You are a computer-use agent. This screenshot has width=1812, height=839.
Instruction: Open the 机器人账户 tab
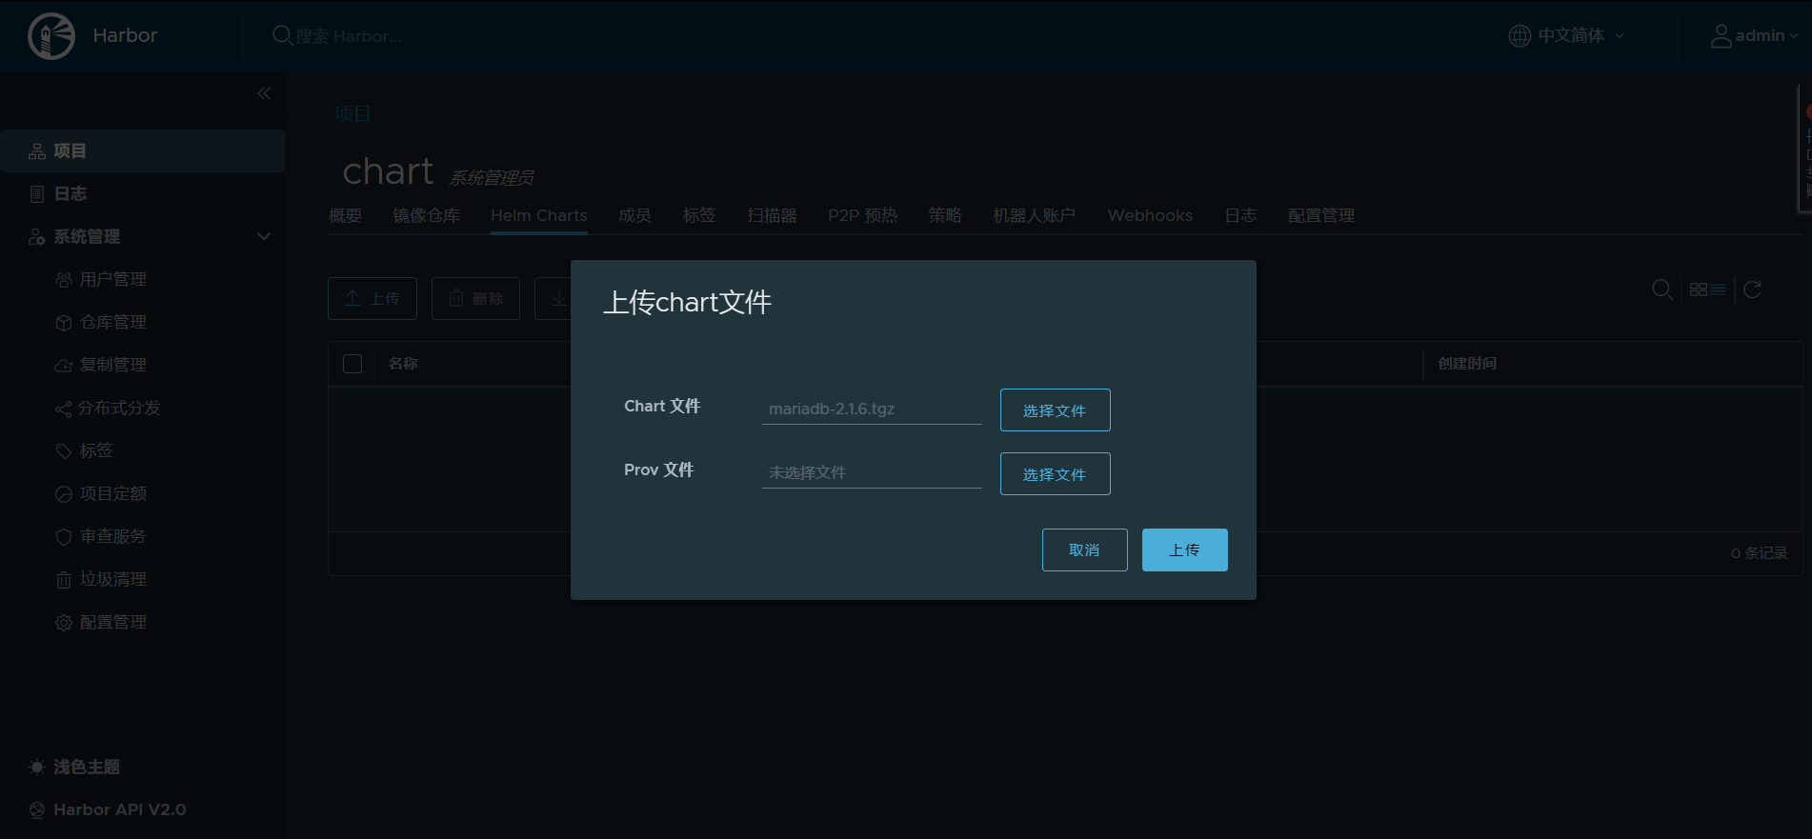[1034, 215]
